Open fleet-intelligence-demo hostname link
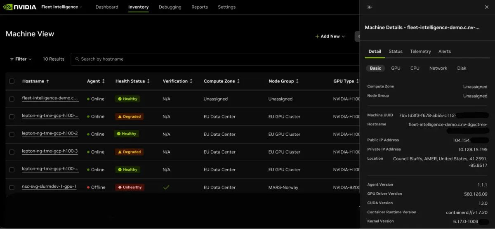 pyautogui.click(x=50, y=99)
